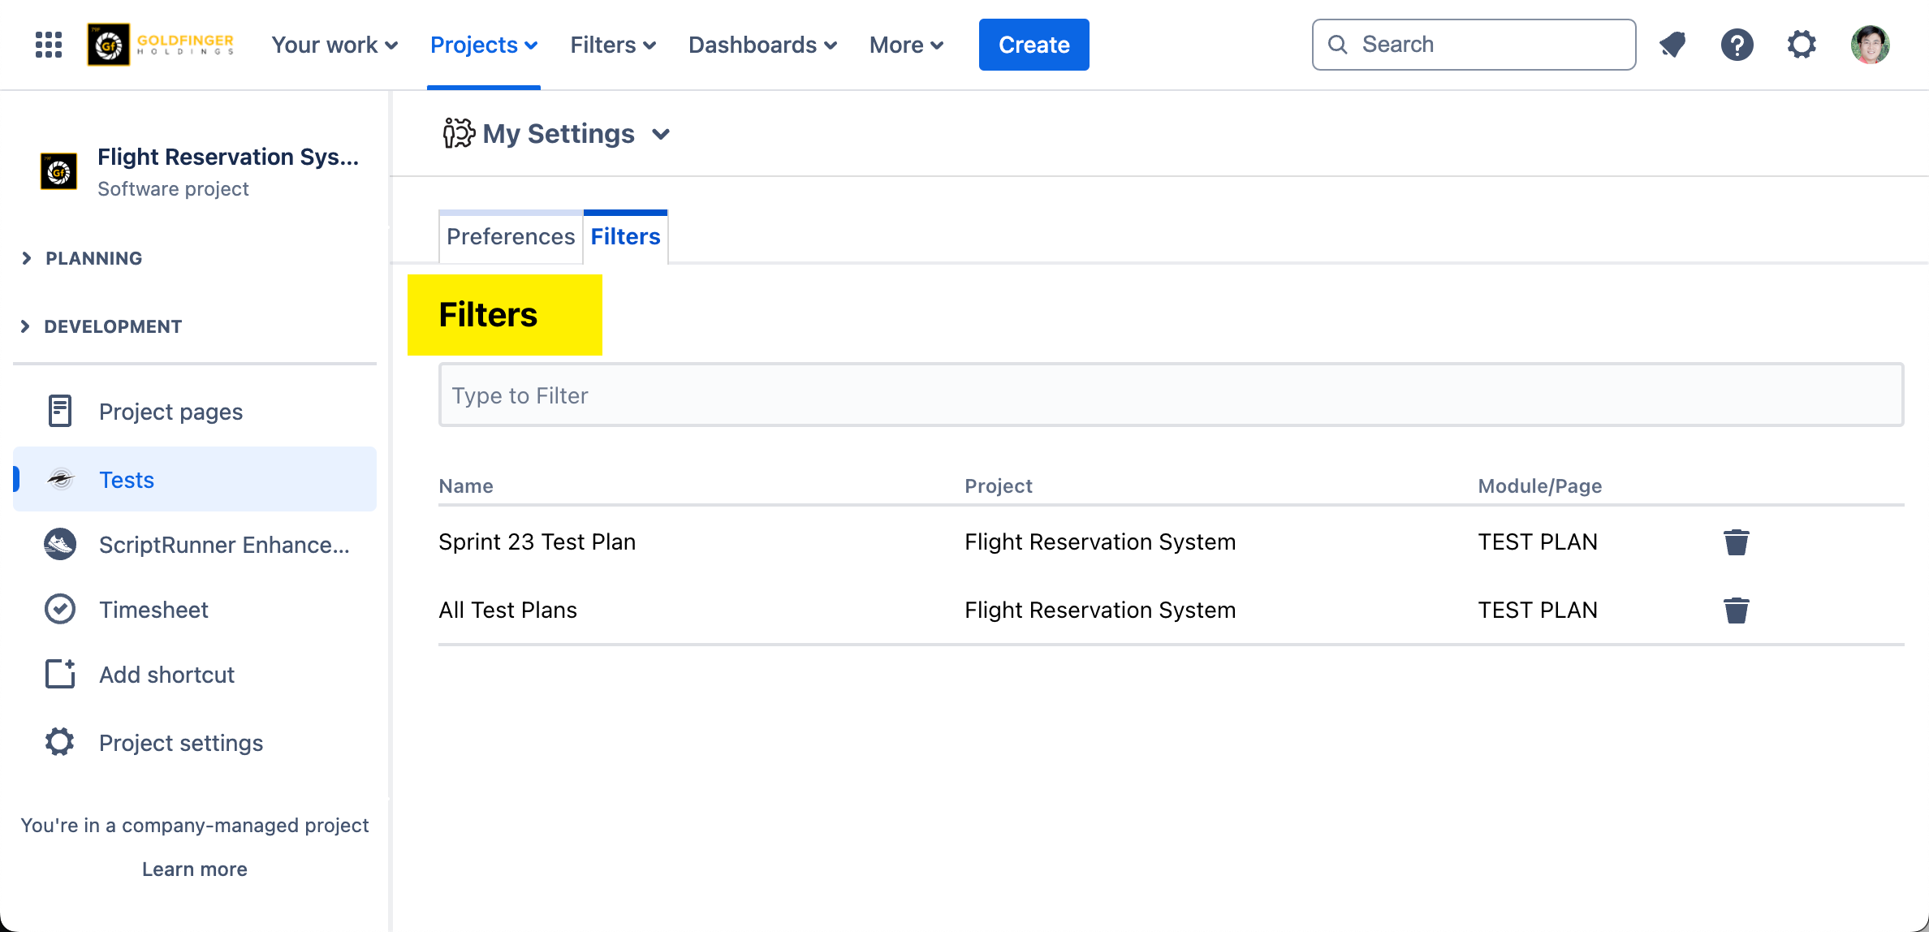Open the My Settings dropdown
Viewport: 1929px width, 932px height.
point(557,134)
